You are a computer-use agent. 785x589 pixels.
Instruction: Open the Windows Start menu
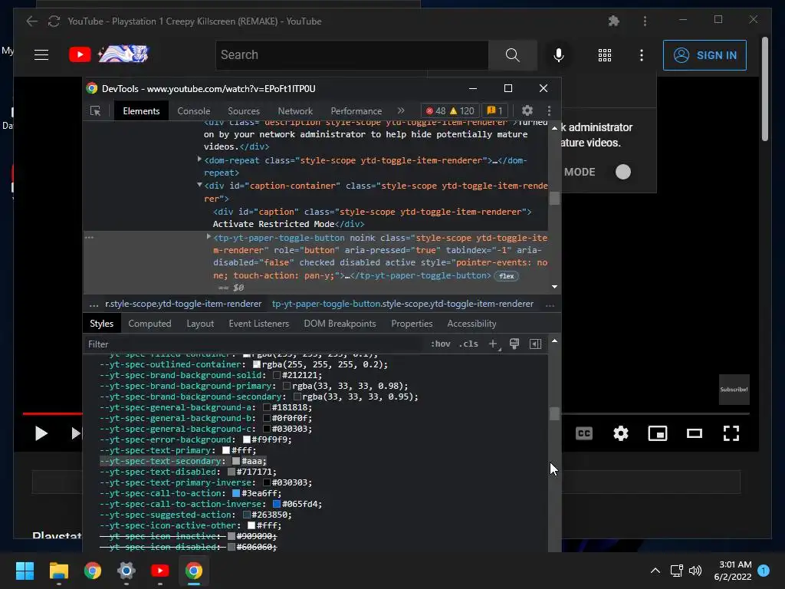25,571
